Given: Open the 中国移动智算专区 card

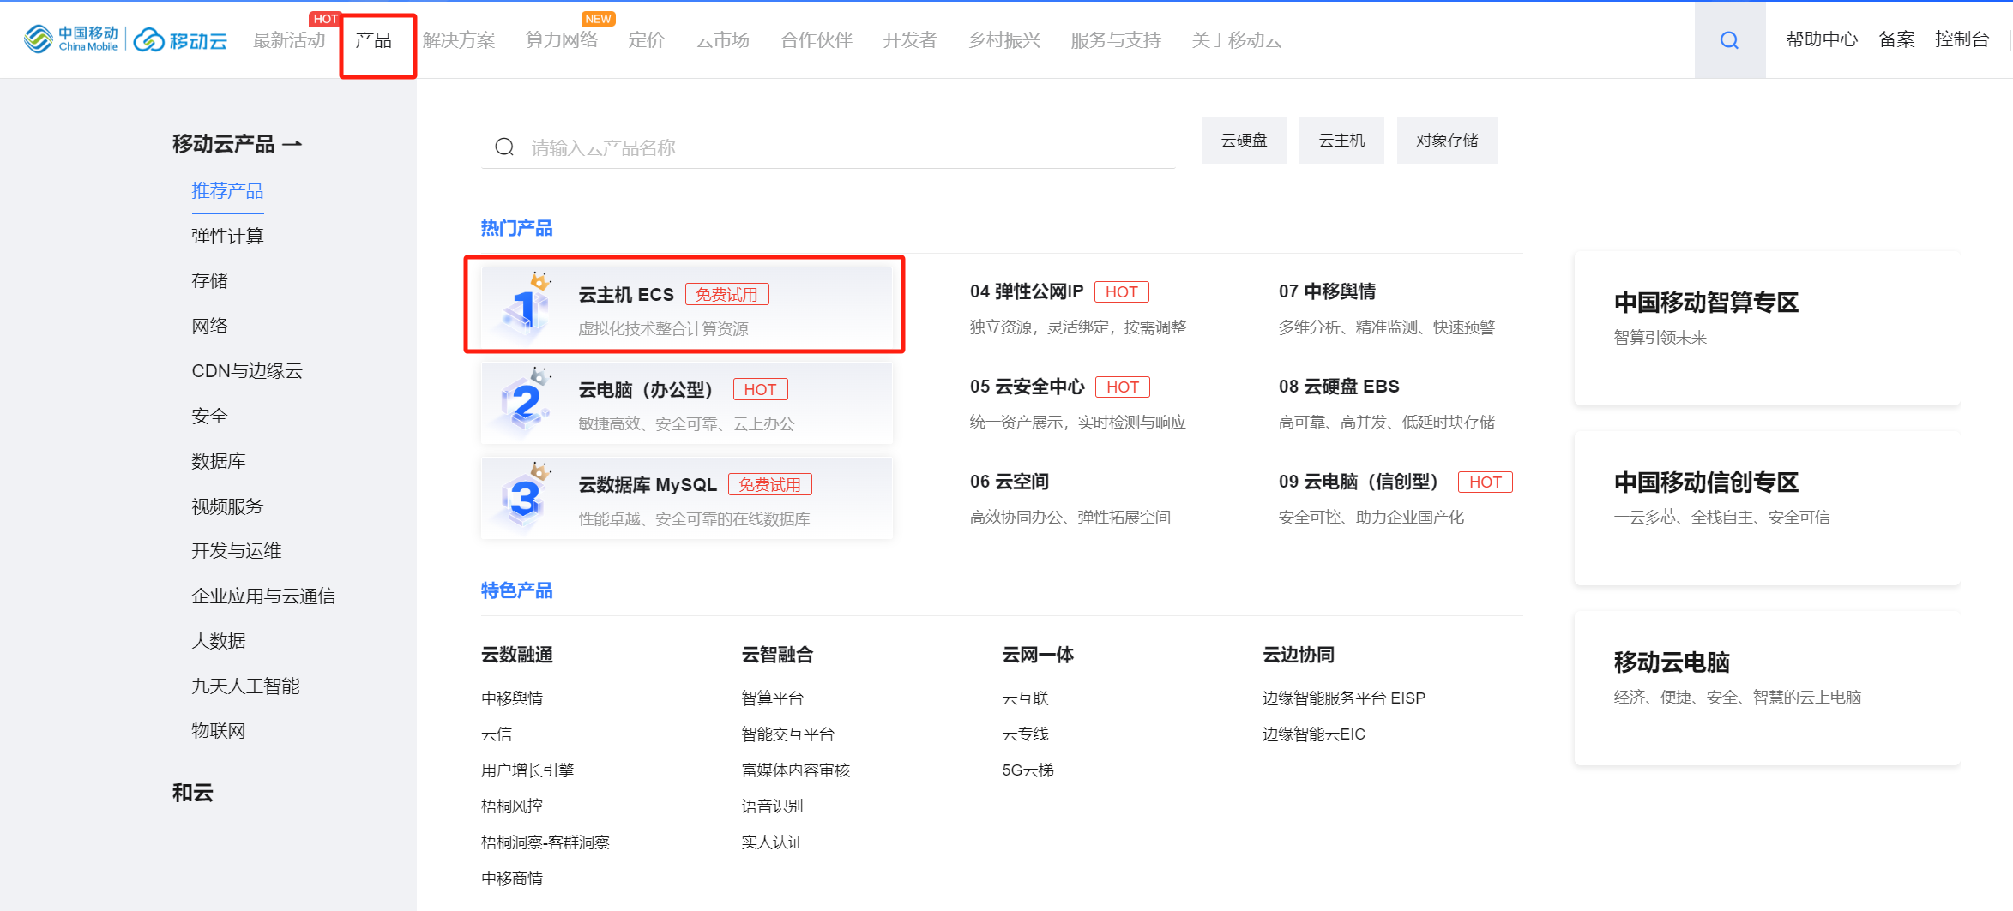Looking at the screenshot, I should point(1767,328).
